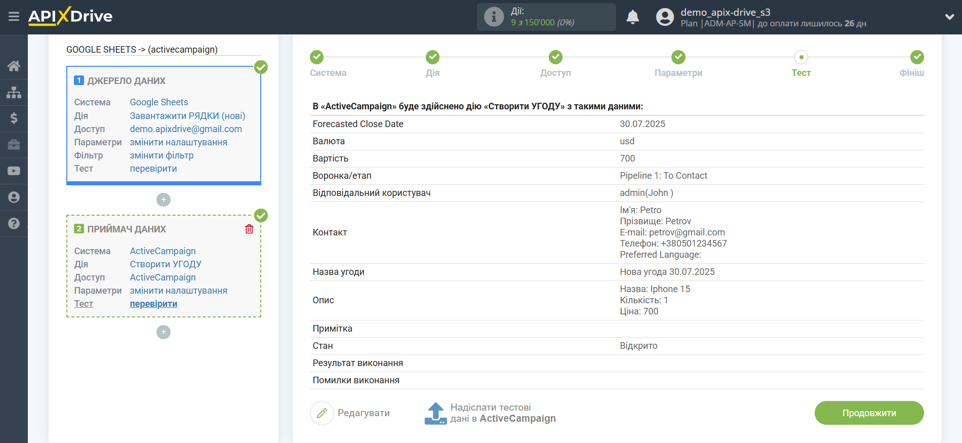Click the Примітка row label
The height and width of the screenshot is (443, 962).
[332, 329]
